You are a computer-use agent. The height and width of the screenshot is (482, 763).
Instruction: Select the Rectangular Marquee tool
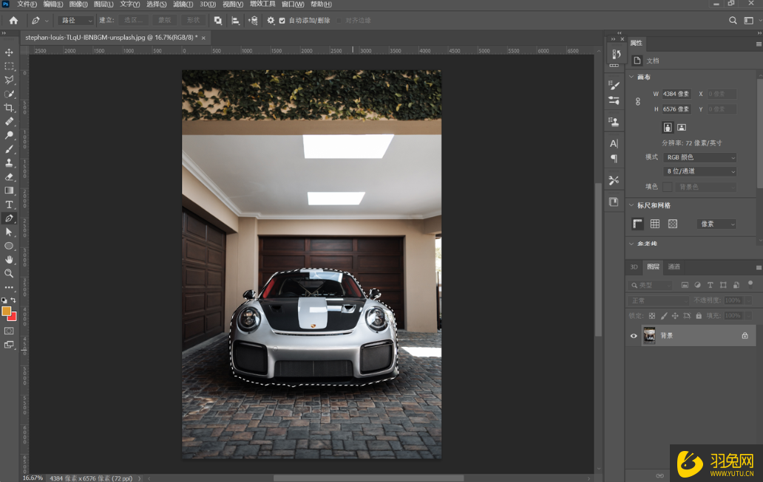(9, 66)
